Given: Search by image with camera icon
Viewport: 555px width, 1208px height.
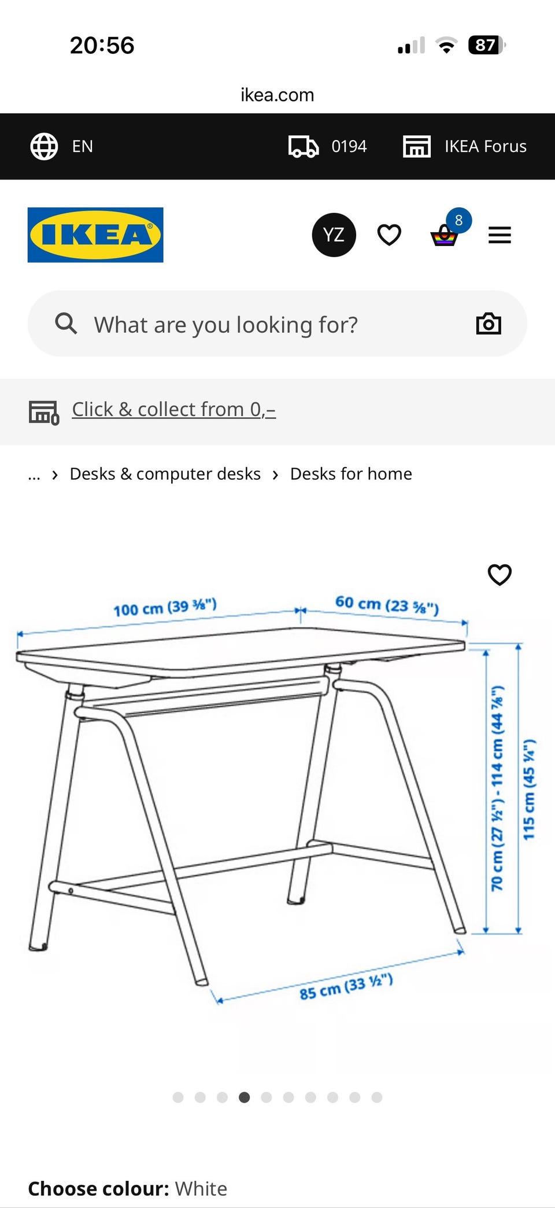Looking at the screenshot, I should click(x=489, y=324).
